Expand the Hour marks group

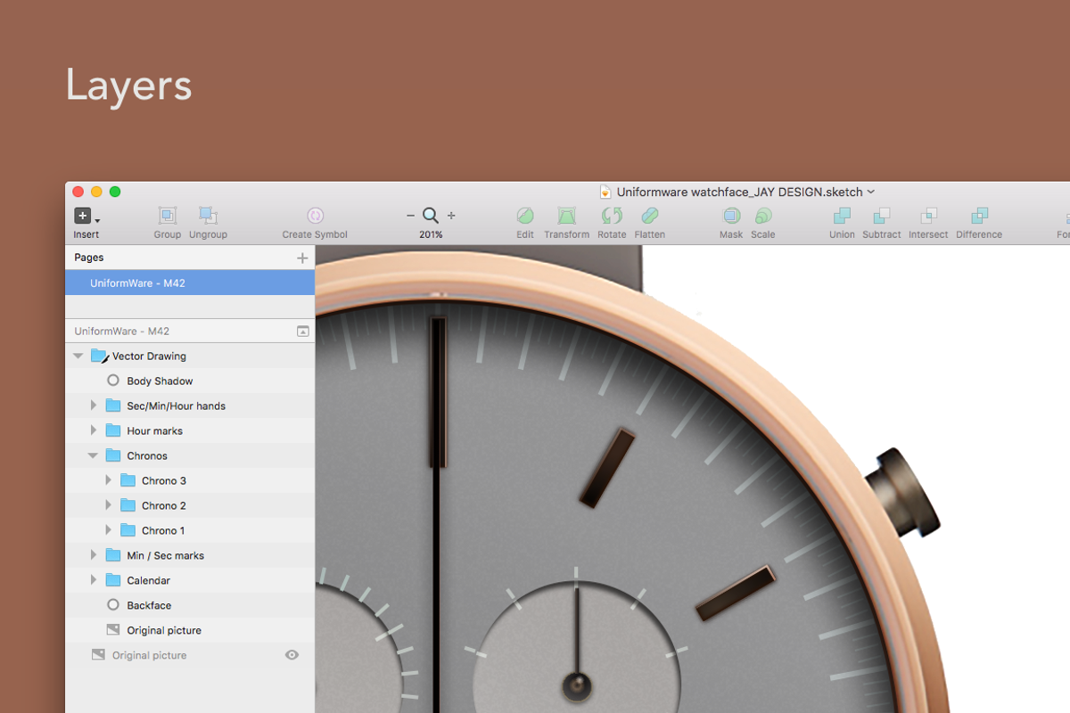94,430
